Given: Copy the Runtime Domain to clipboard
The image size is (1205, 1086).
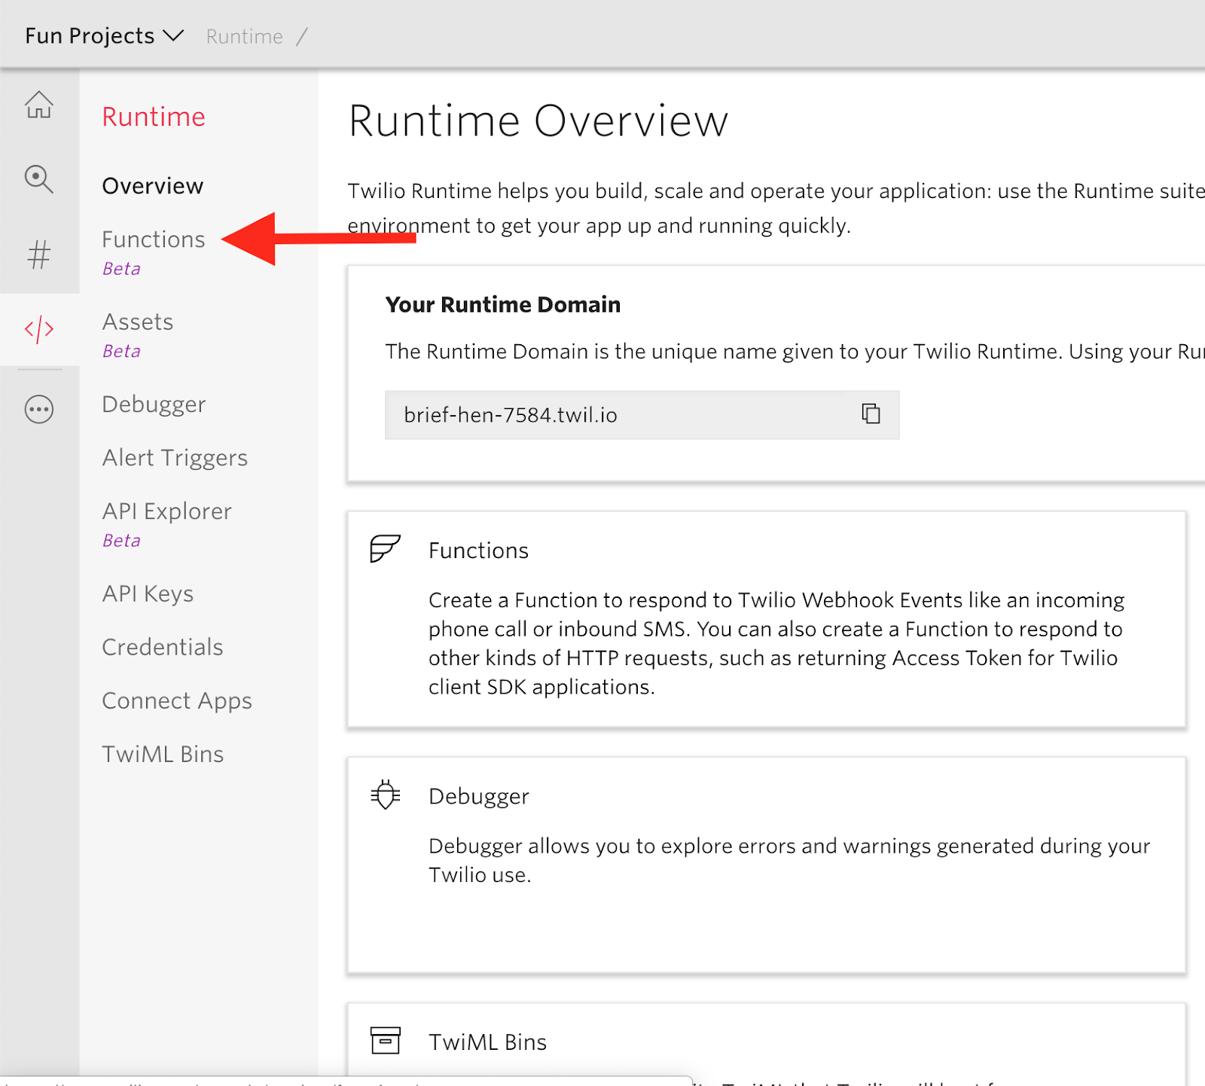Looking at the screenshot, I should click(x=871, y=413).
